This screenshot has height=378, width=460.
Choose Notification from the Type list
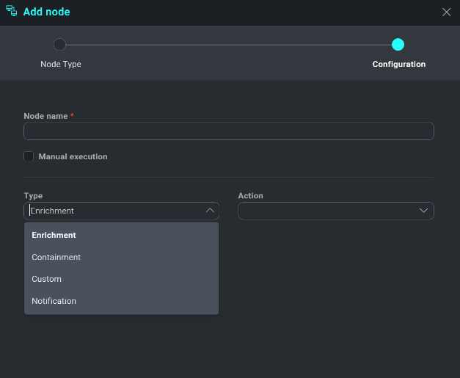(122, 301)
